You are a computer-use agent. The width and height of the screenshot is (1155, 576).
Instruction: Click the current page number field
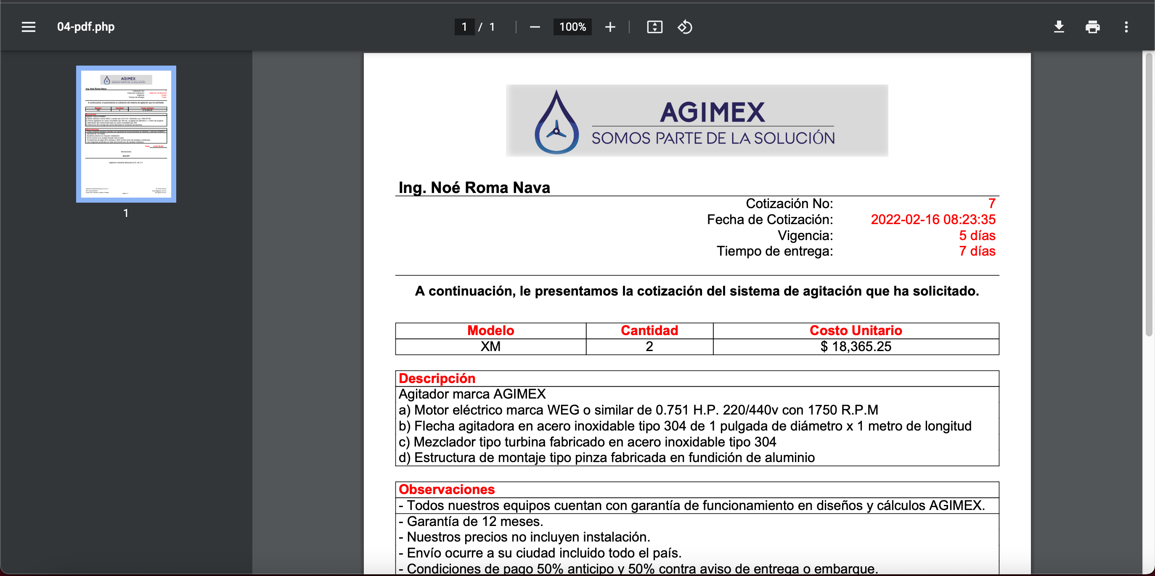click(x=464, y=27)
